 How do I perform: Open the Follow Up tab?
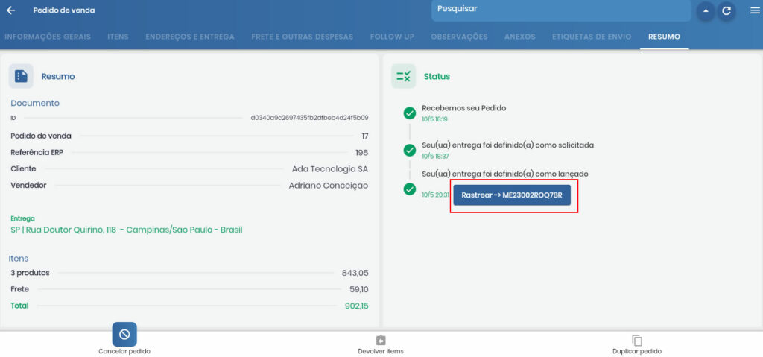point(392,37)
